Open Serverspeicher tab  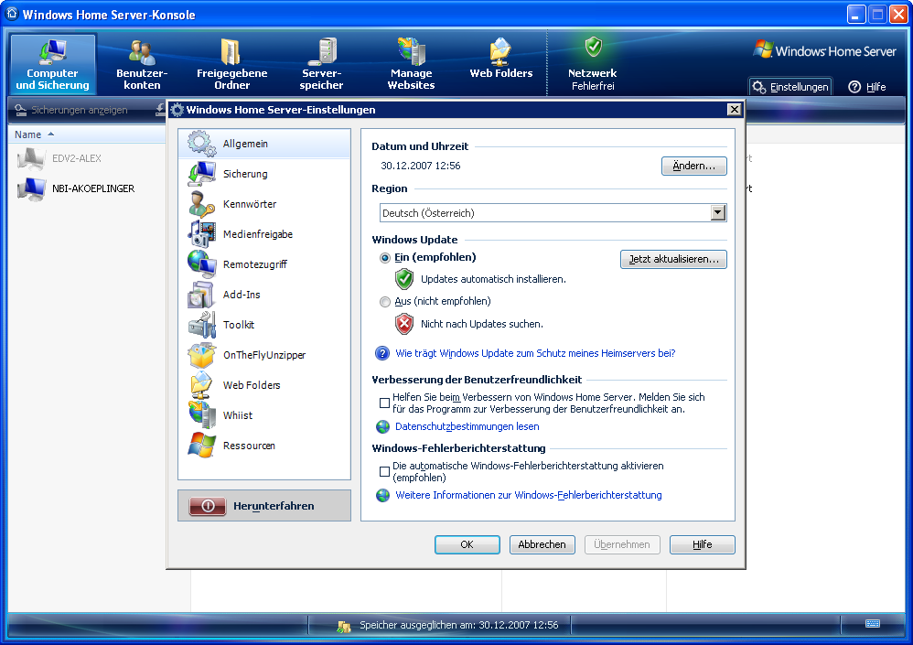tap(321, 64)
